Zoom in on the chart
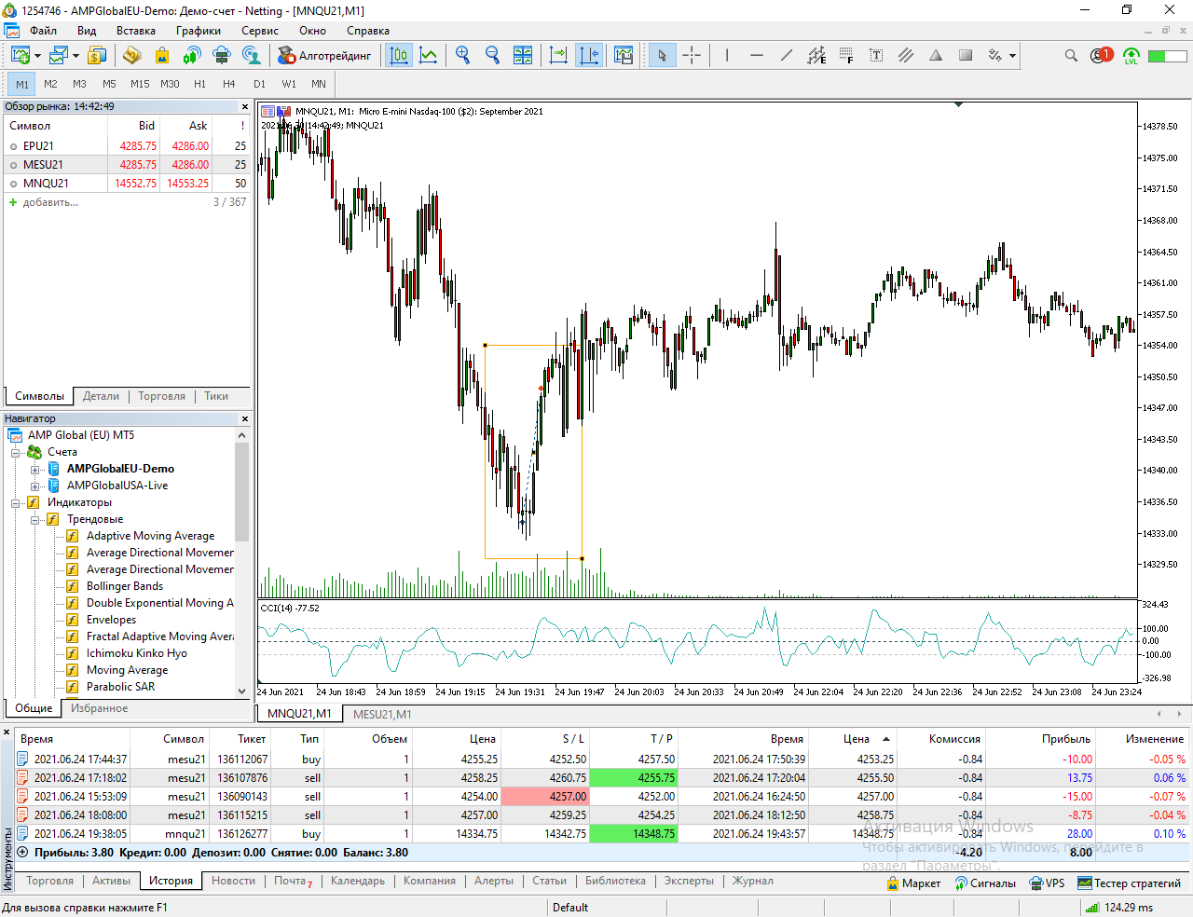Screen dimensions: 1193x917 [x=463, y=56]
